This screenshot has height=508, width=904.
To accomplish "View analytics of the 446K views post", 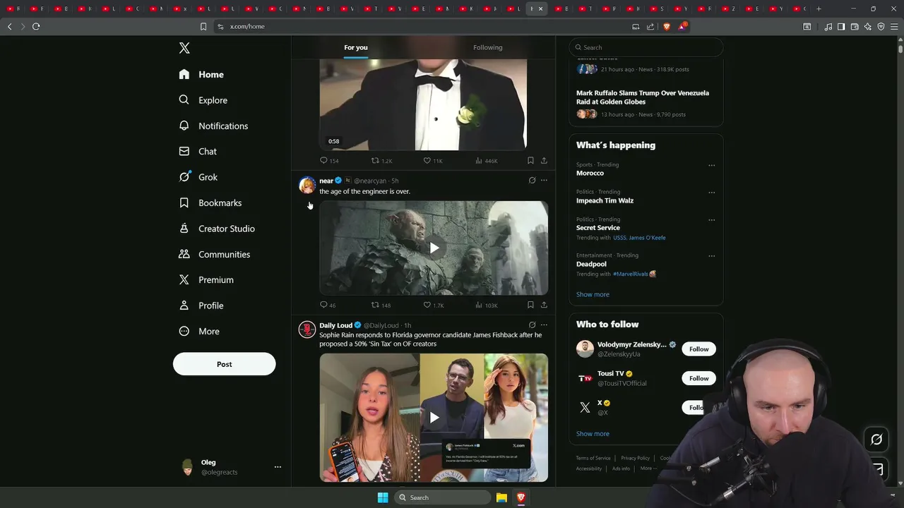I will 486,161.
